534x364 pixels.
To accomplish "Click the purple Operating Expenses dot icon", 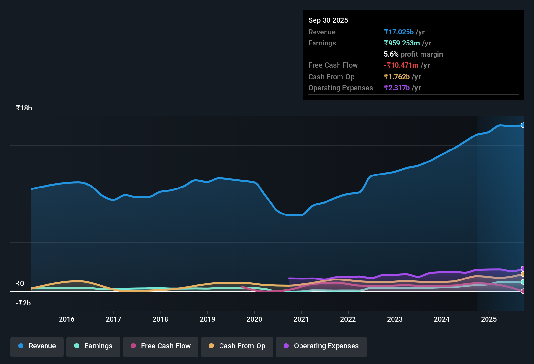I will (286, 346).
